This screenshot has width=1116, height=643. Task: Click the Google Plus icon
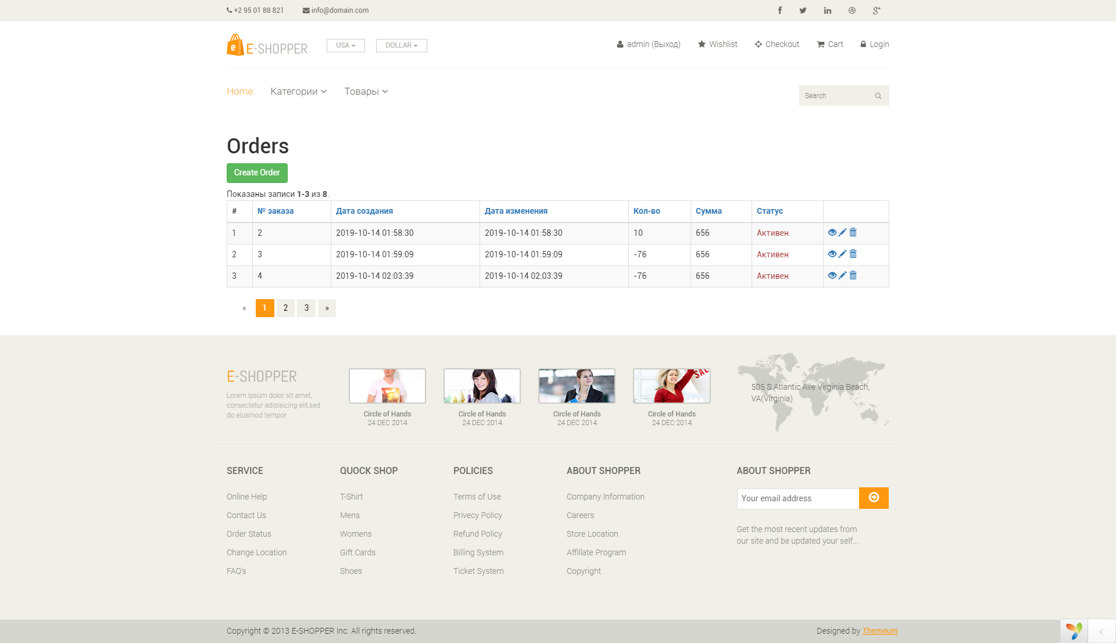click(877, 10)
